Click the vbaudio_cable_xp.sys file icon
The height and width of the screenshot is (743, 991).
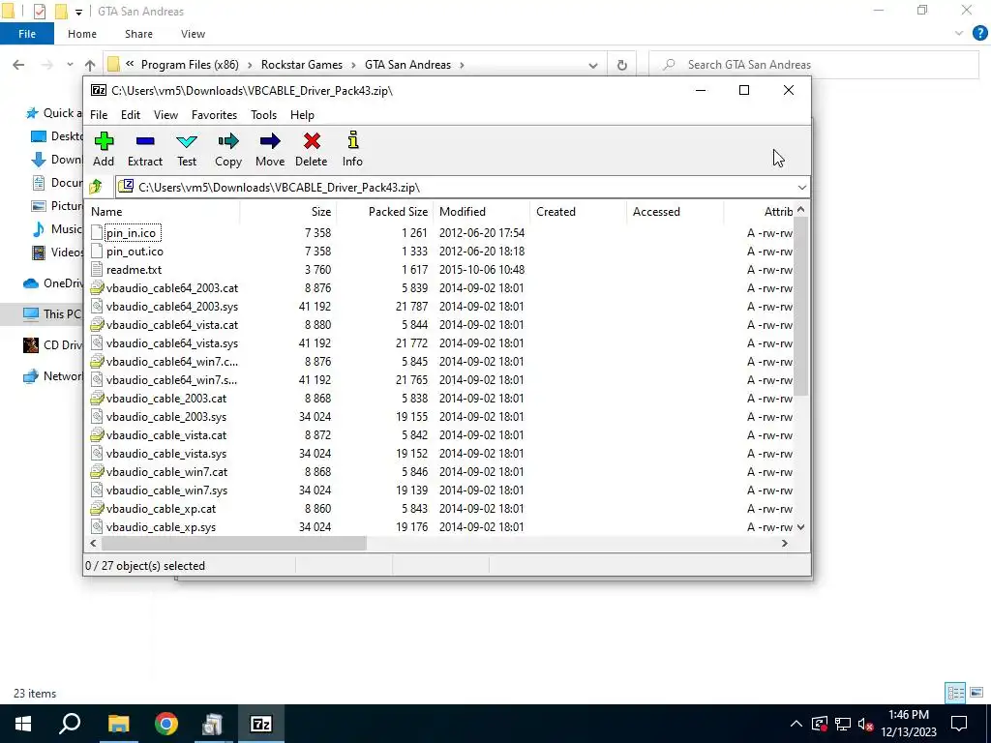[x=97, y=527]
